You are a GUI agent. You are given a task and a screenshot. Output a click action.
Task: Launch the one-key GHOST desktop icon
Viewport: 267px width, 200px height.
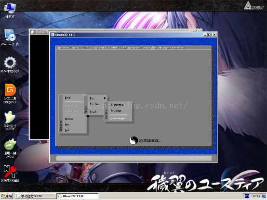click(x=10, y=148)
